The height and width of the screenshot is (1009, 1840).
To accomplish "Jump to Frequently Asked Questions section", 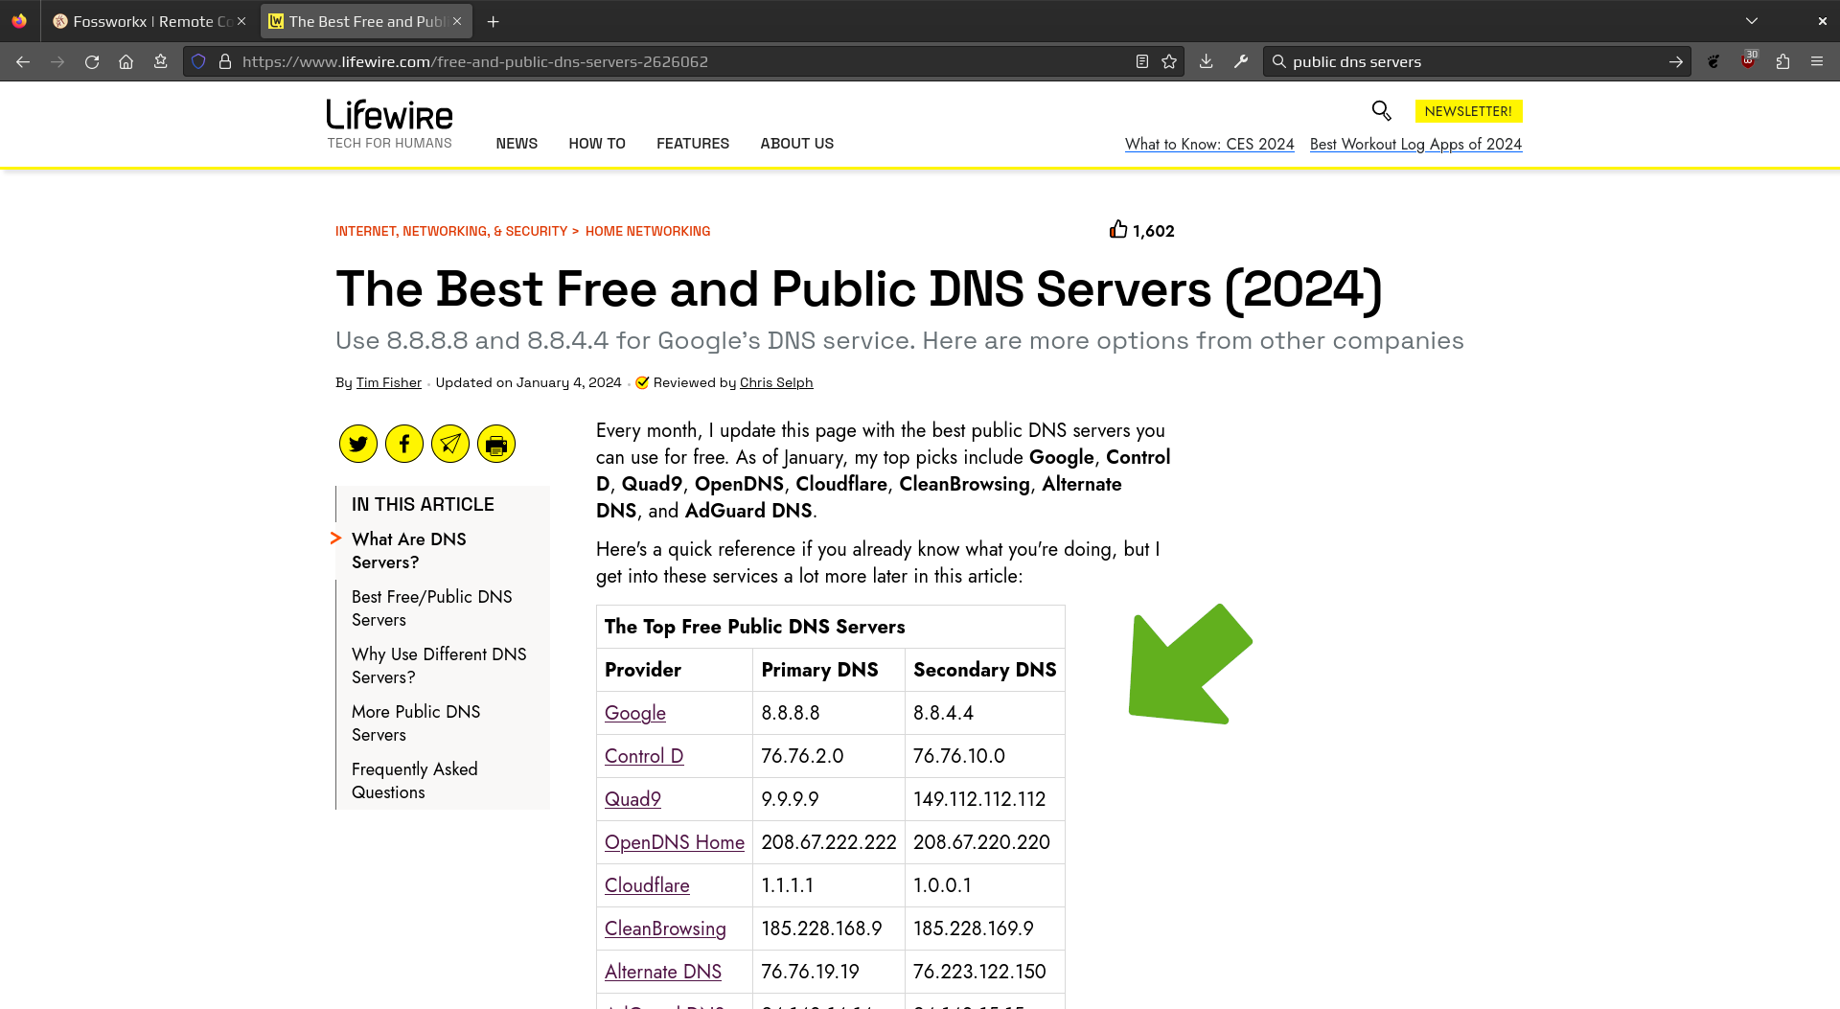I will (414, 781).
